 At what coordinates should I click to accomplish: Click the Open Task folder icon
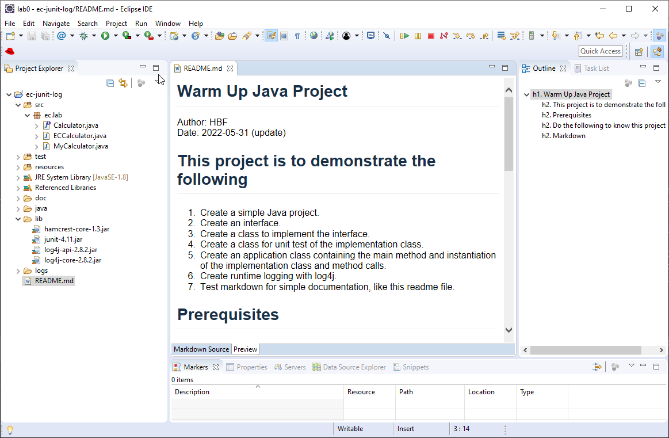point(232,36)
